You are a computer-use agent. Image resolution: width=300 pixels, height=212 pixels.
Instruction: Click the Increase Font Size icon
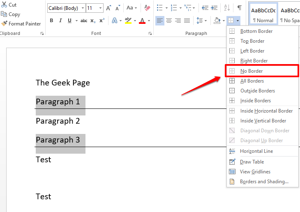pos(108,8)
